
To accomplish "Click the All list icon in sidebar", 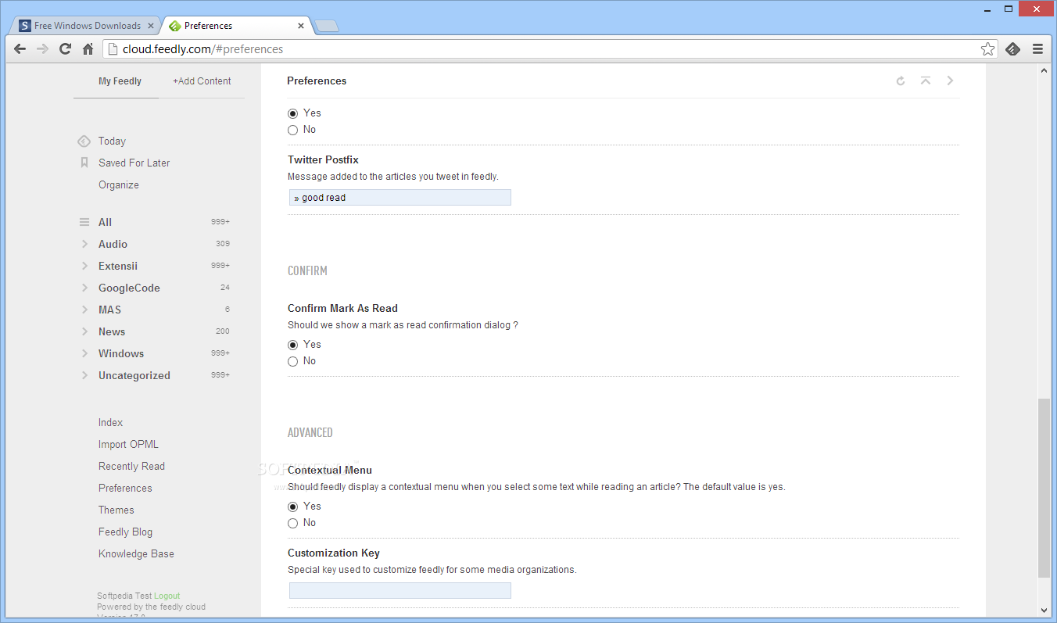I will [84, 222].
